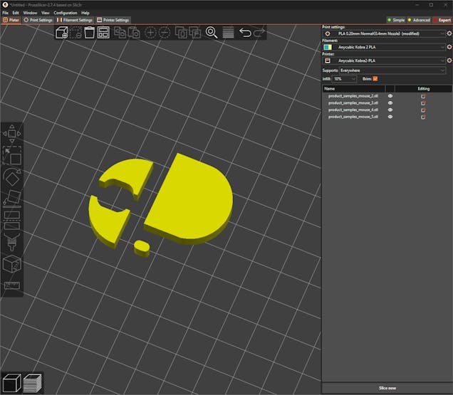Screen dimensions: 453x395
Task: Open edit menu for product_samples_mouse_4.stl
Action: 423,110
